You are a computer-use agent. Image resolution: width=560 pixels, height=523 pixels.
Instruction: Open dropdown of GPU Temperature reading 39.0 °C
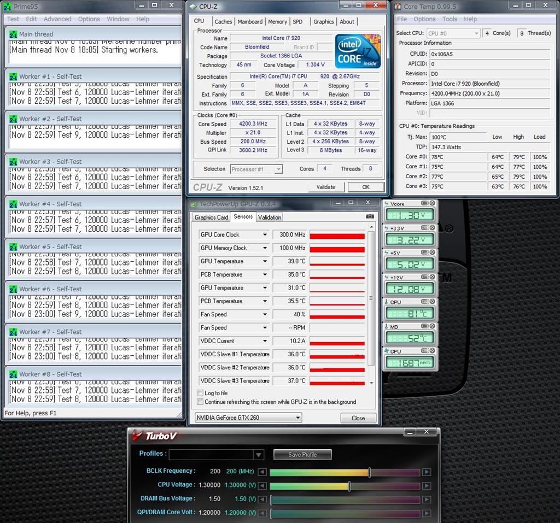(x=265, y=261)
